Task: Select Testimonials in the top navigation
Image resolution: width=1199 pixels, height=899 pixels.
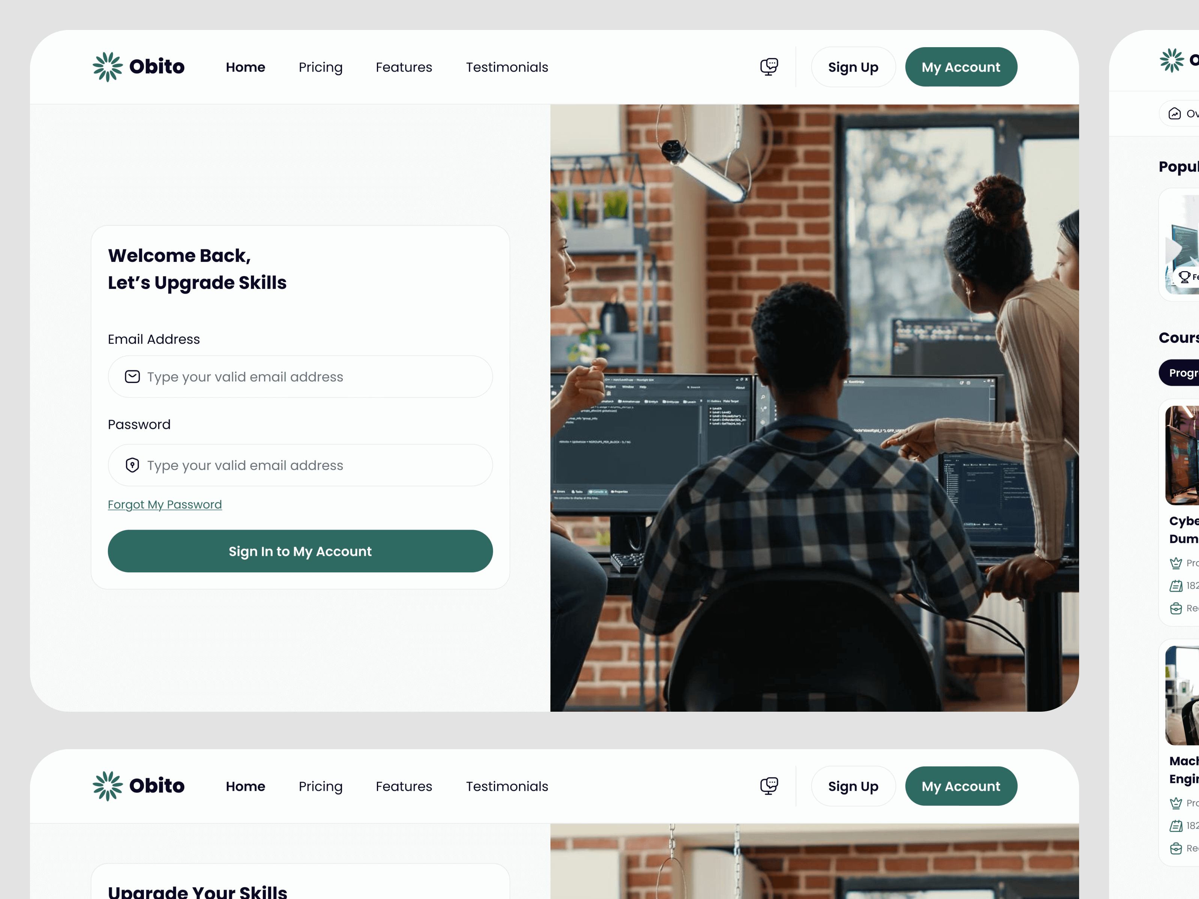Action: click(x=507, y=67)
